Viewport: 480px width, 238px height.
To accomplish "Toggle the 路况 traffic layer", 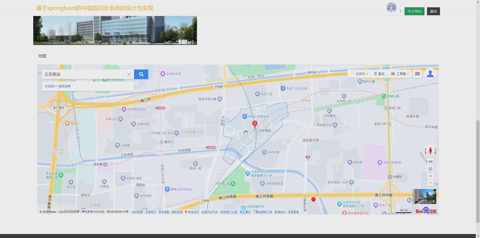I will tap(379, 74).
